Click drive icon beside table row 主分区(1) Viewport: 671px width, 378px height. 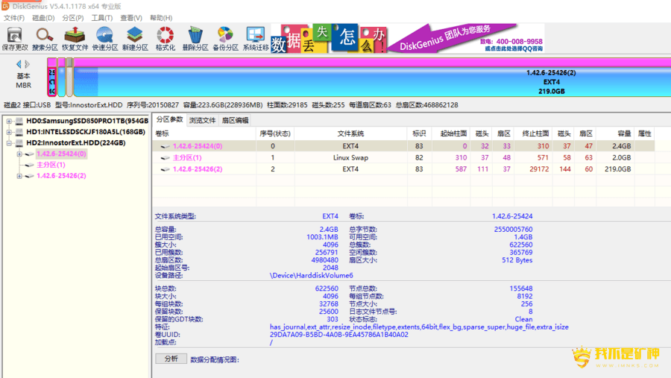coord(165,158)
